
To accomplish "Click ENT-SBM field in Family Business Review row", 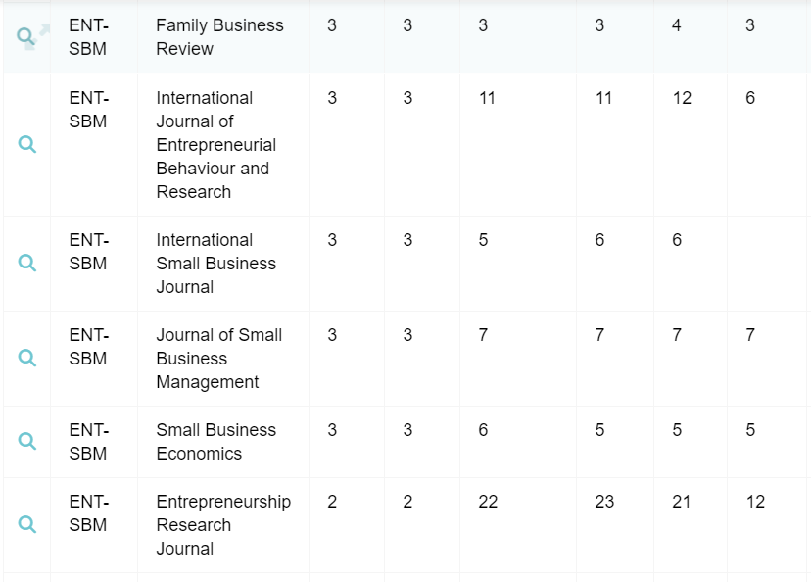I will click(88, 37).
